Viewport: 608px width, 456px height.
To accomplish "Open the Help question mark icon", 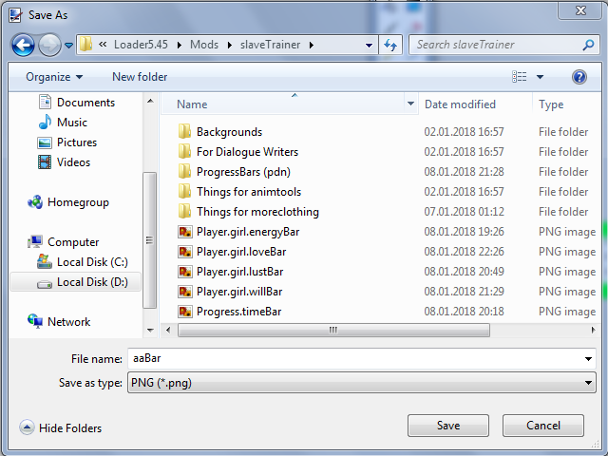I will (579, 77).
